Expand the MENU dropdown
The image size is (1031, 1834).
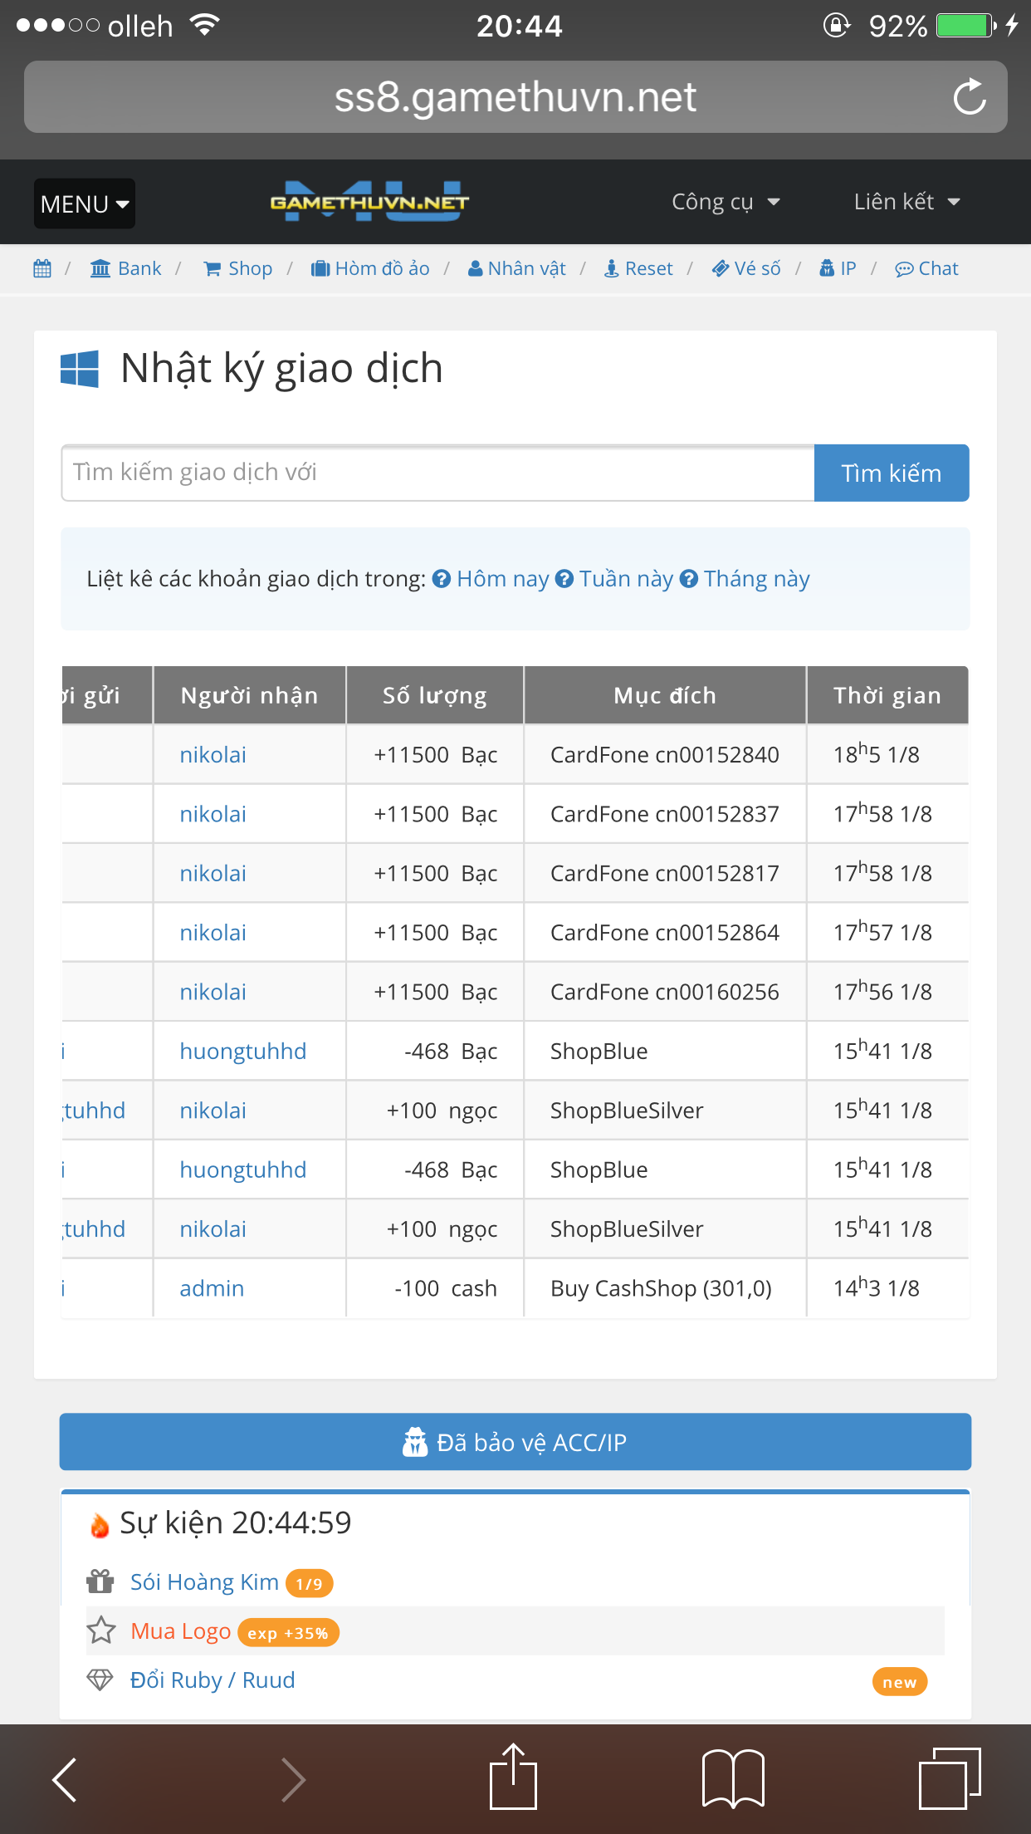85,204
